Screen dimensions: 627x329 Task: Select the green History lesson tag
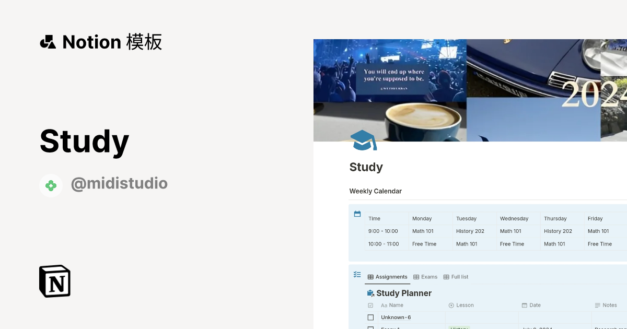click(x=459, y=327)
